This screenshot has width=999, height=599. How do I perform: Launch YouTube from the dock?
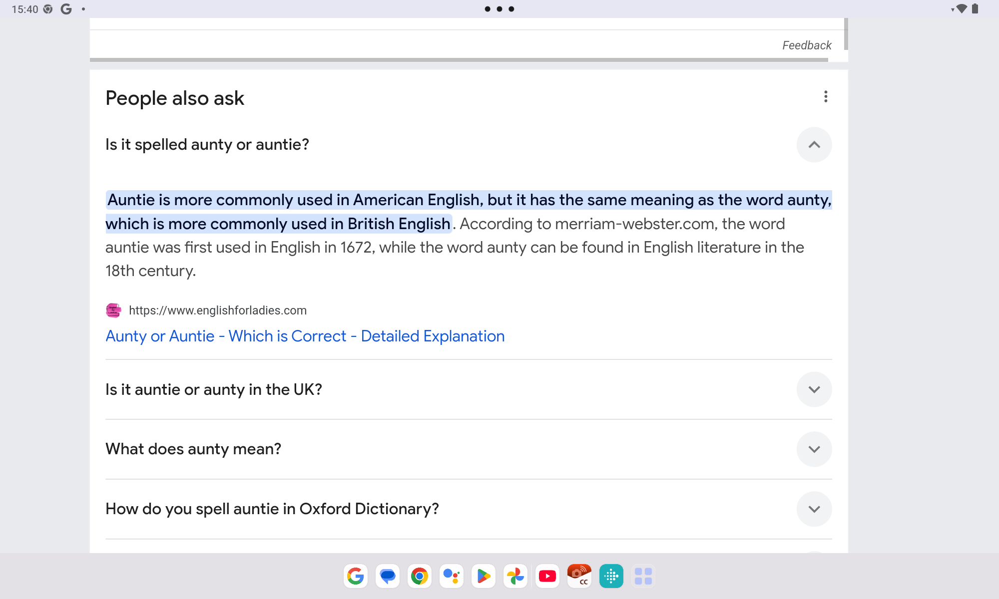547,576
